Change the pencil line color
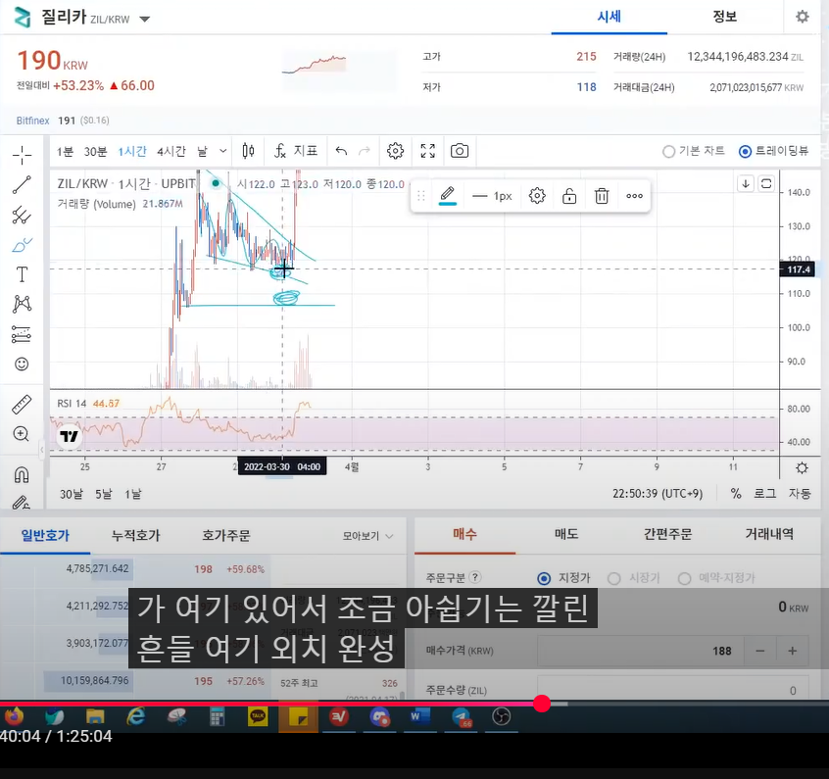Image resolution: width=829 pixels, height=779 pixels. (448, 196)
